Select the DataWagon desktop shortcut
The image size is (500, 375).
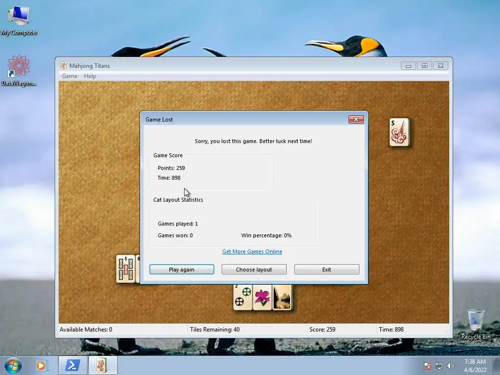point(19,71)
